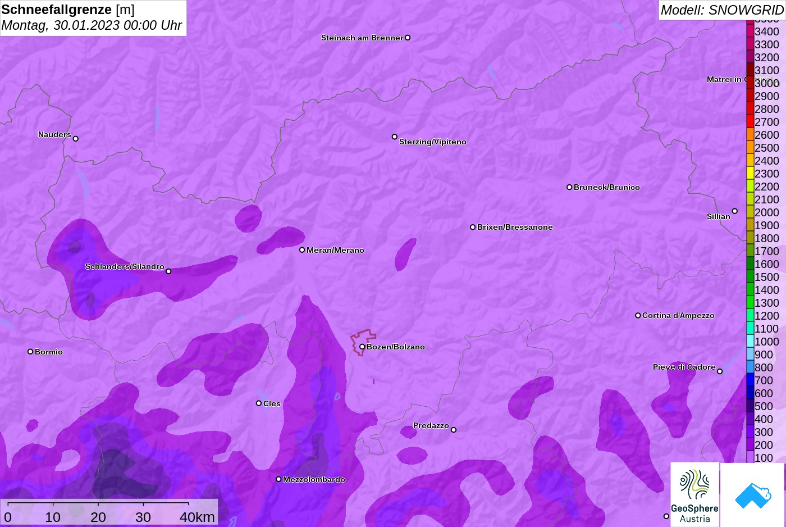This screenshot has height=527, width=786.
Task: Click the 2700 m red legend swatch
Action: tap(750, 122)
